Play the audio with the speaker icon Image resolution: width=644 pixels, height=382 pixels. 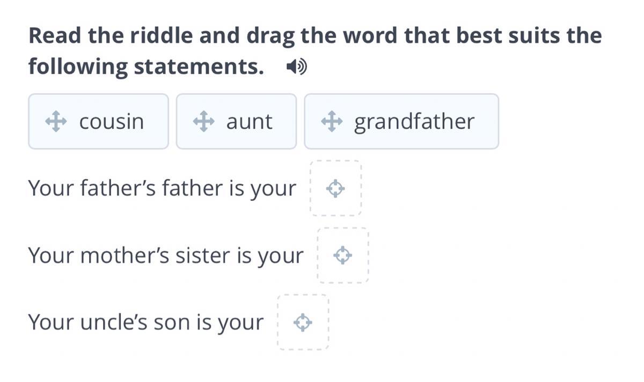click(296, 67)
